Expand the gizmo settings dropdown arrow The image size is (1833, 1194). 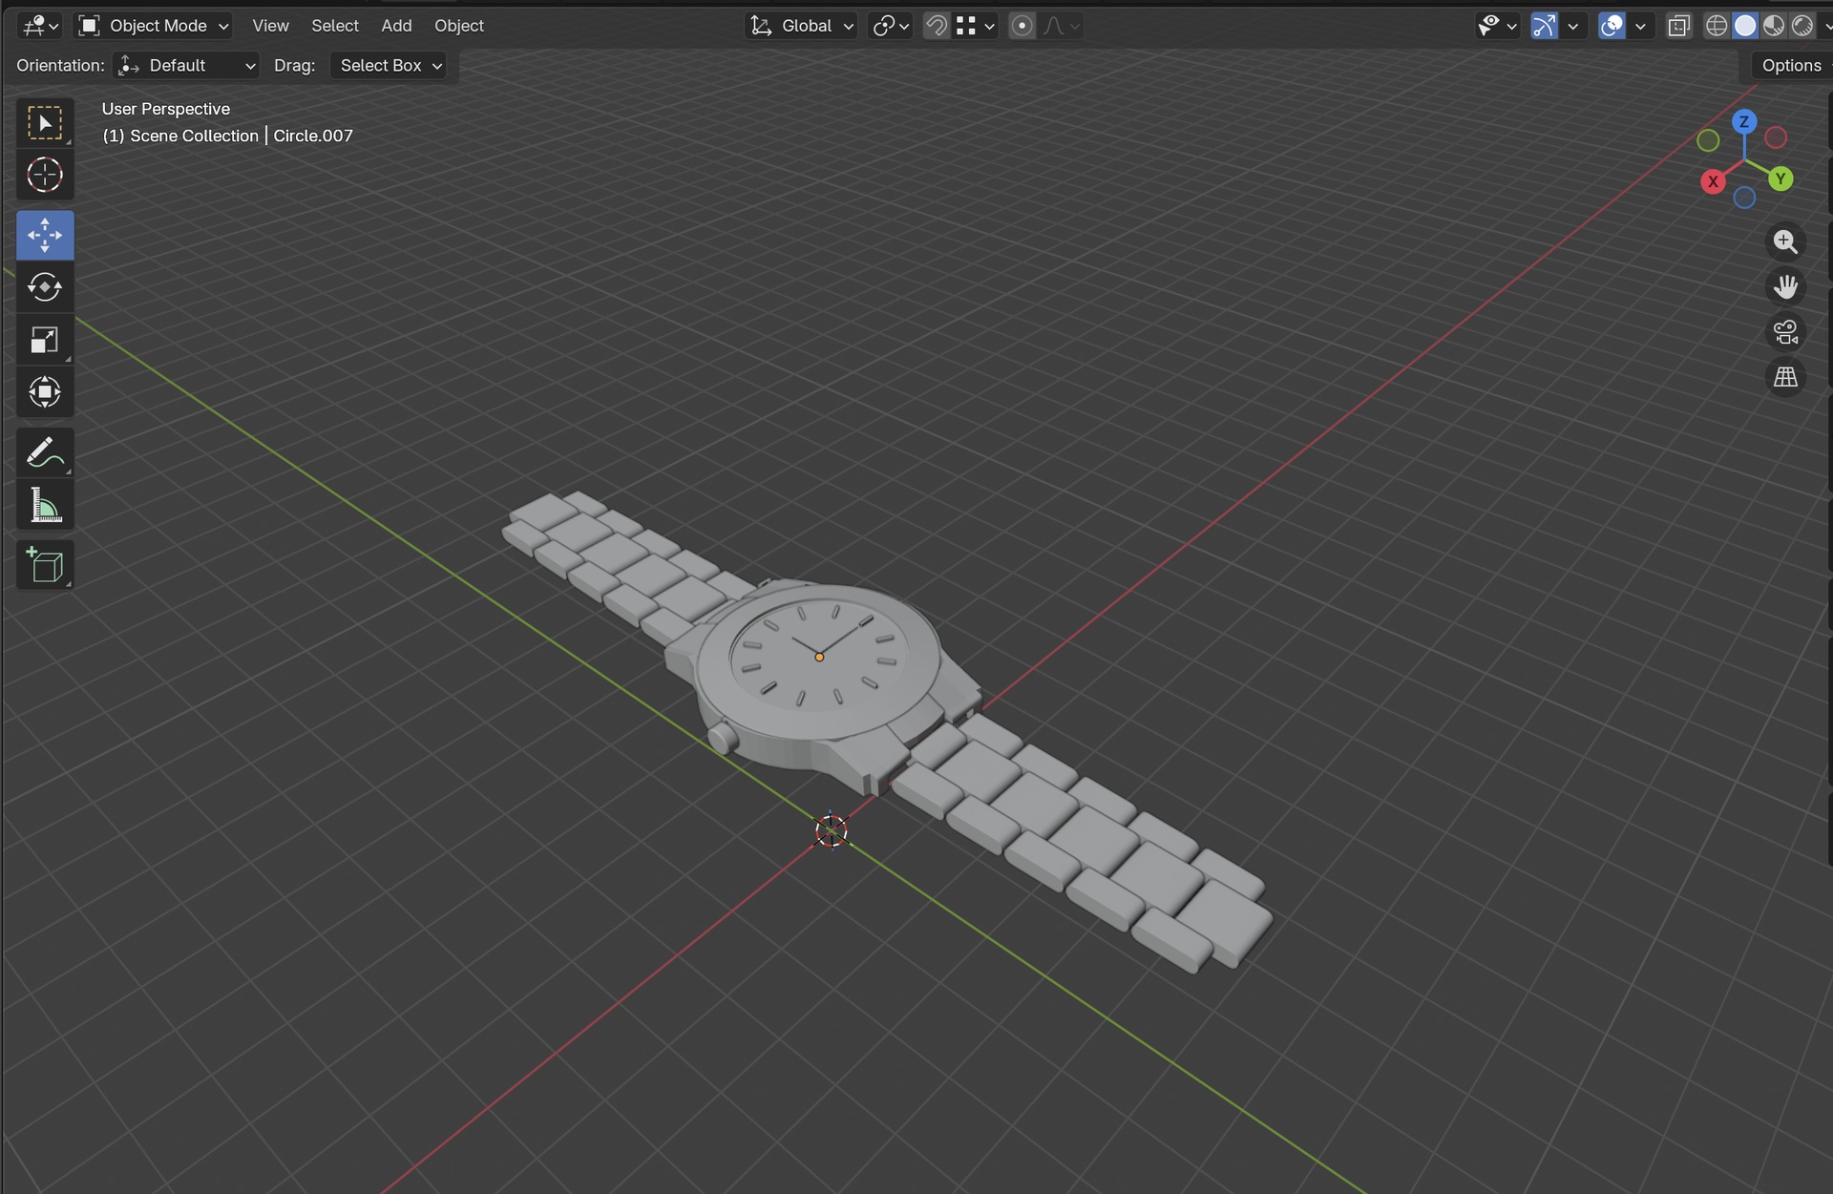1572,26
